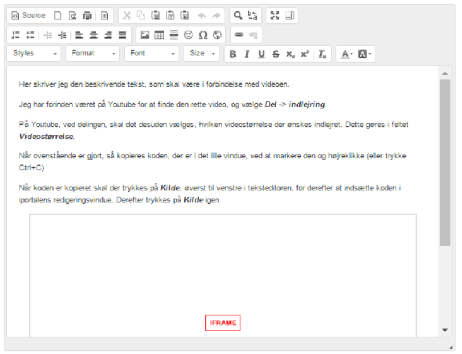The width and height of the screenshot is (462, 354).
Task: Maximize the editor
Action: (275, 15)
